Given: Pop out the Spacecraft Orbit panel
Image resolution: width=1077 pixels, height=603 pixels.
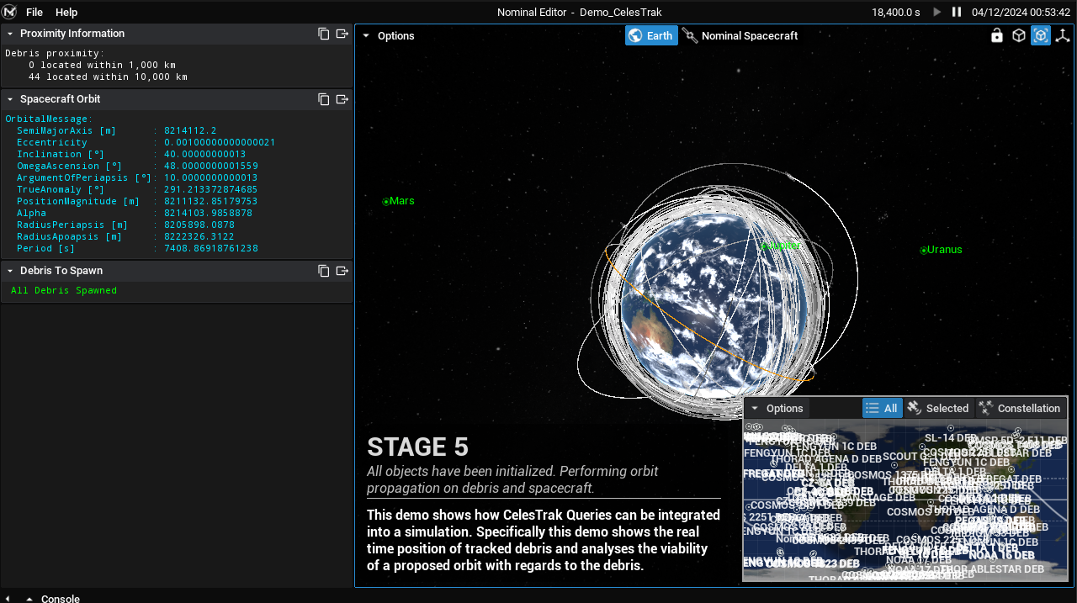Looking at the screenshot, I should point(342,99).
